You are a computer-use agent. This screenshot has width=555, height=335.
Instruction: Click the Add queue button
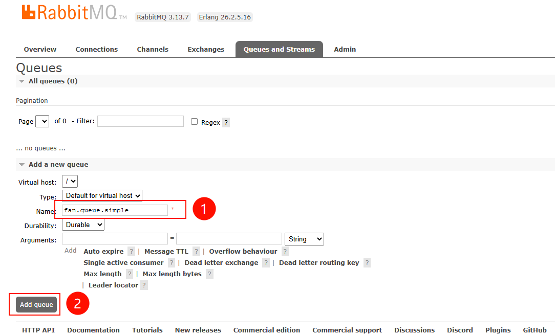[x=36, y=305]
